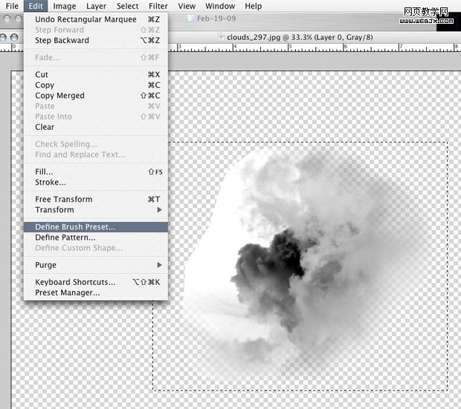Choose Clear in Edit menu
Viewport: 461px width, 409px height.
(x=96, y=127)
